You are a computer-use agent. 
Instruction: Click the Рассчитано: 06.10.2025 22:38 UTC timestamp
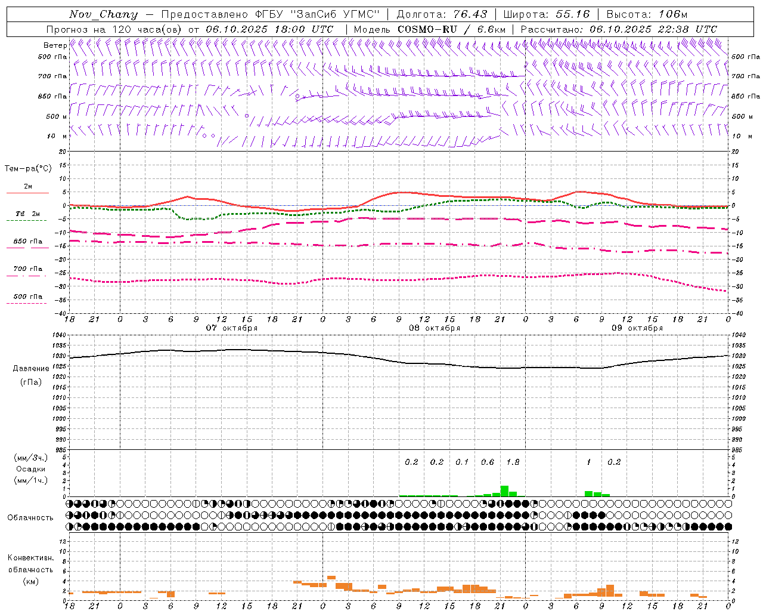pos(619,29)
